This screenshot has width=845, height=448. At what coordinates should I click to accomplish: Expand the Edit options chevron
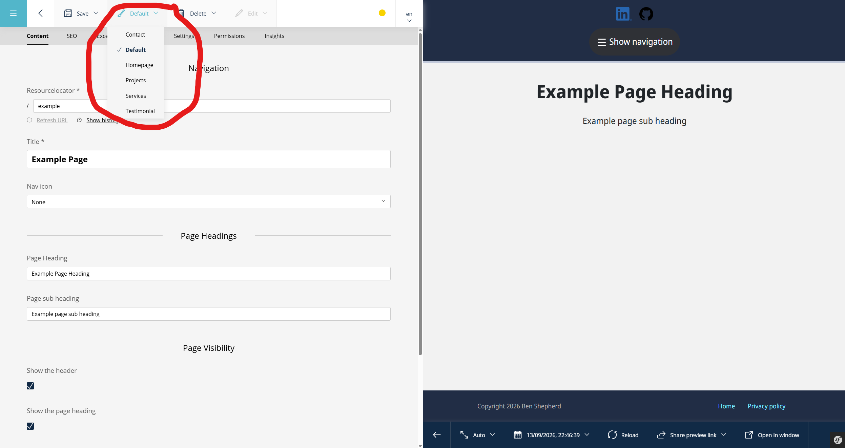265,13
